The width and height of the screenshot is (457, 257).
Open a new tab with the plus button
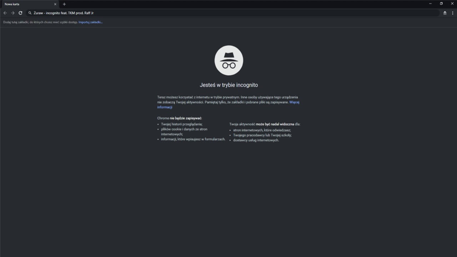tap(64, 4)
